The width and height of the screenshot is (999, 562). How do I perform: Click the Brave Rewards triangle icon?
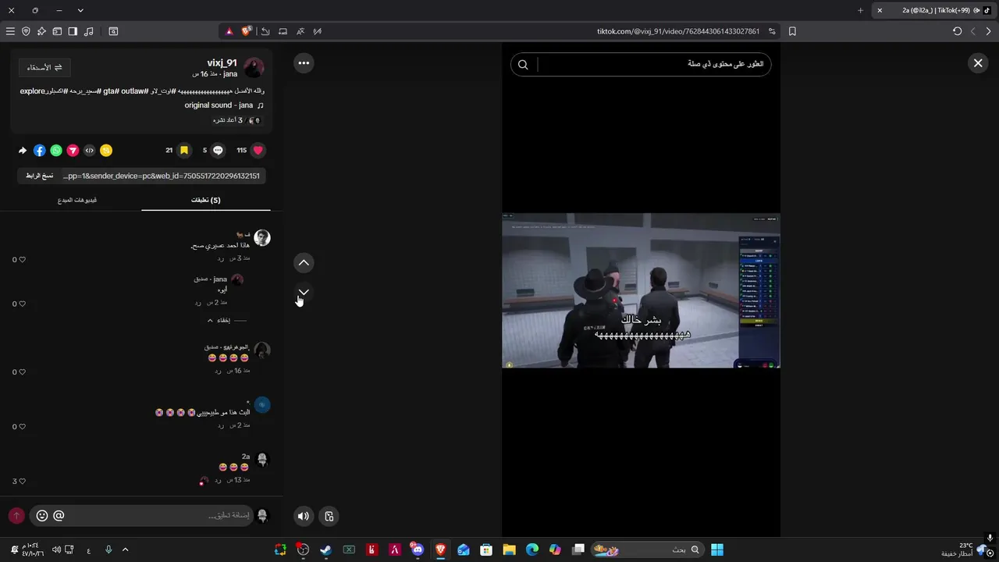point(229,31)
